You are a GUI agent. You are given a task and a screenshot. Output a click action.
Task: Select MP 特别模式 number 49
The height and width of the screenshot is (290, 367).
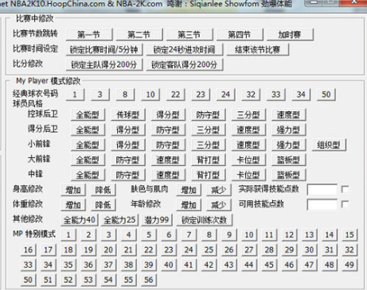pyautogui.click(x=349, y=265)
